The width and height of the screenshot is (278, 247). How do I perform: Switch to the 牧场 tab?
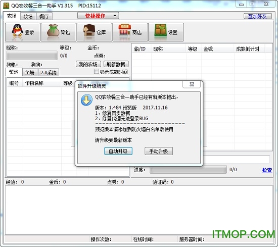point(28,17)
